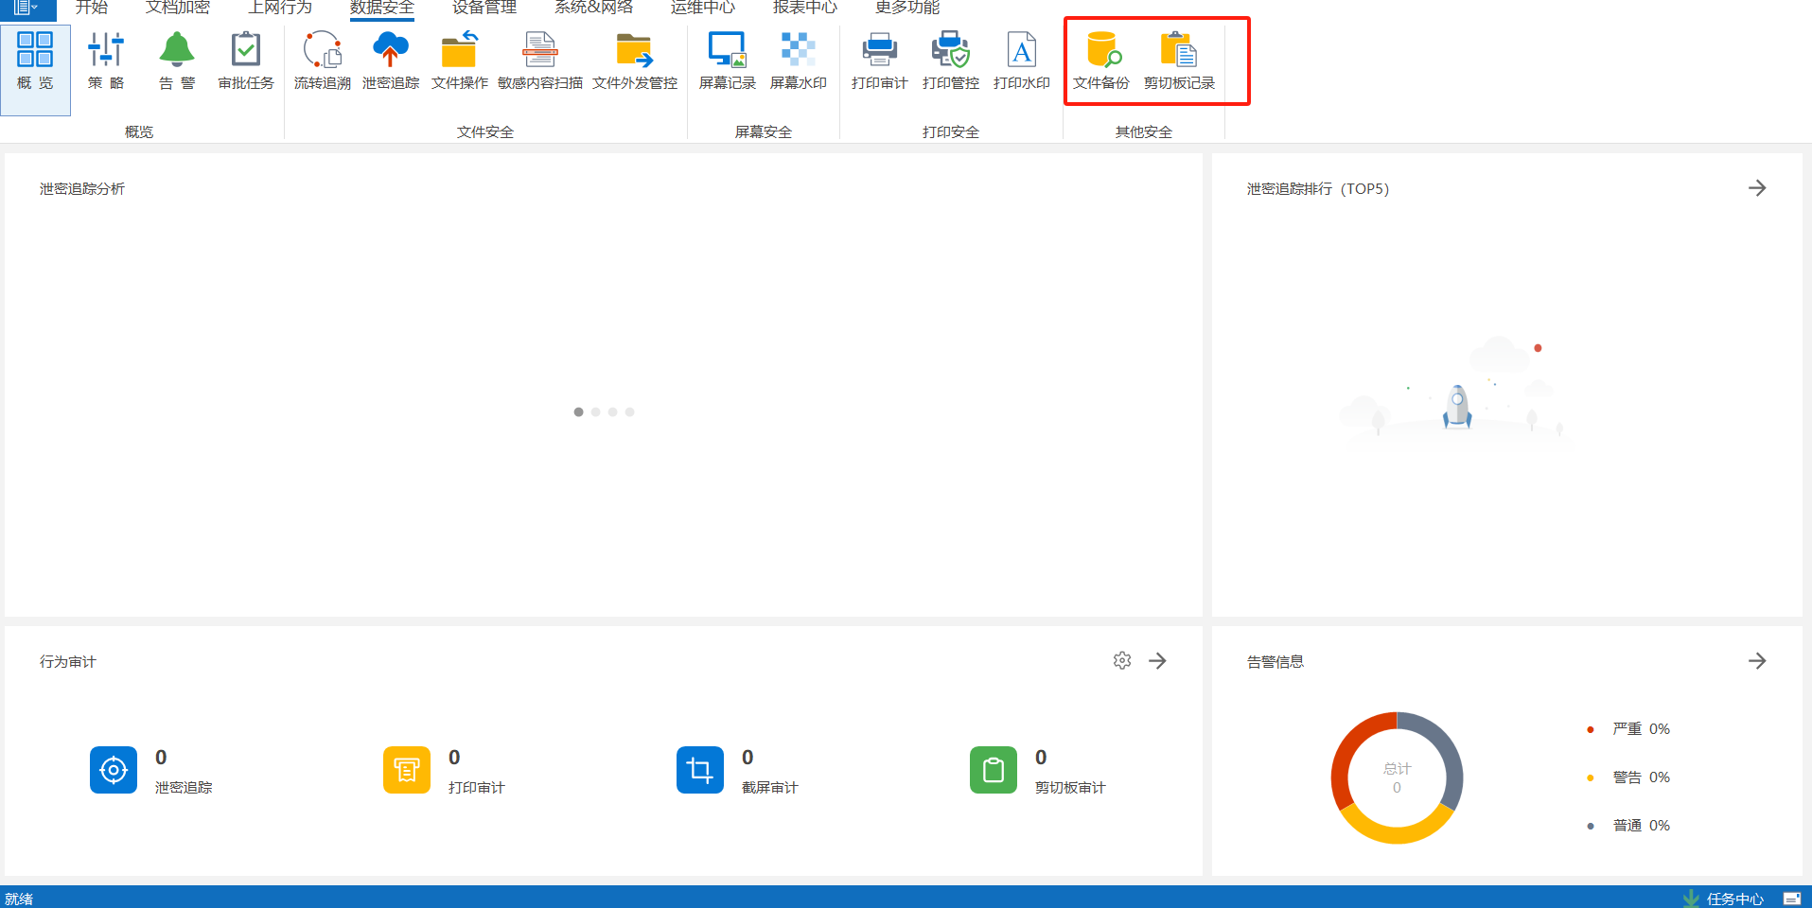This screenshot has width=1812, height=908.
Task: Click the 行为审计 card title
Action: click(x=68, y=662)
